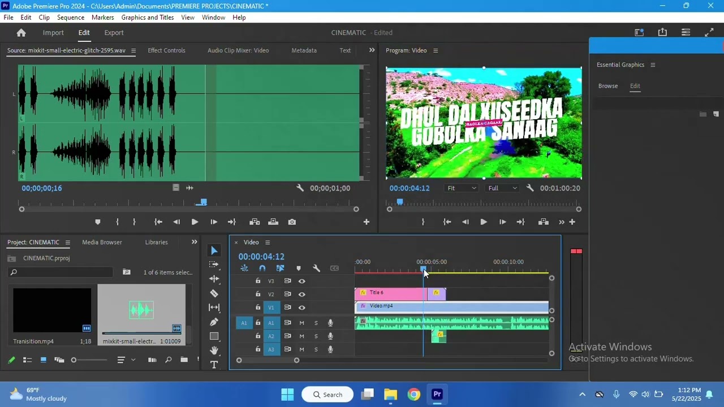The width and height of the screenshot is (724, 407).
Task: Click Source monitor playhead marker
Action: click(x=204, y=202)
